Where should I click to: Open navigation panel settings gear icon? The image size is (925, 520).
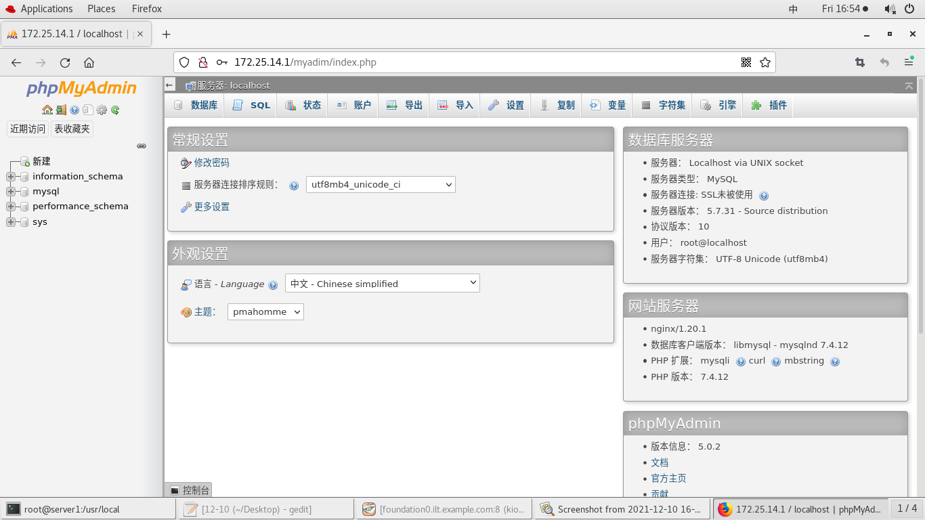[x=102, y=110]
